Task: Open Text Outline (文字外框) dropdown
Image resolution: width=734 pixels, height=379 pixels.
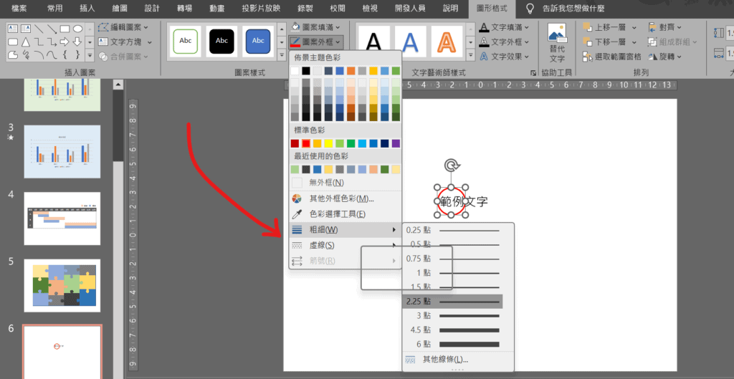Action: pyautogui.click(x=505, y=42)
